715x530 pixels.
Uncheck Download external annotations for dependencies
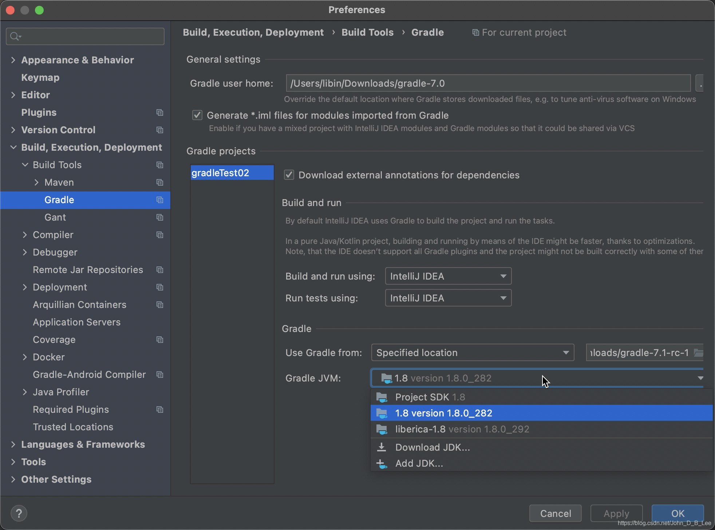[x=289, y=175]
